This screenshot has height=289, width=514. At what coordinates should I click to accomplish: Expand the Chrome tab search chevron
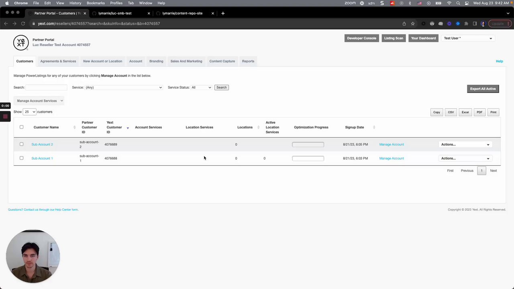point(507,13)
